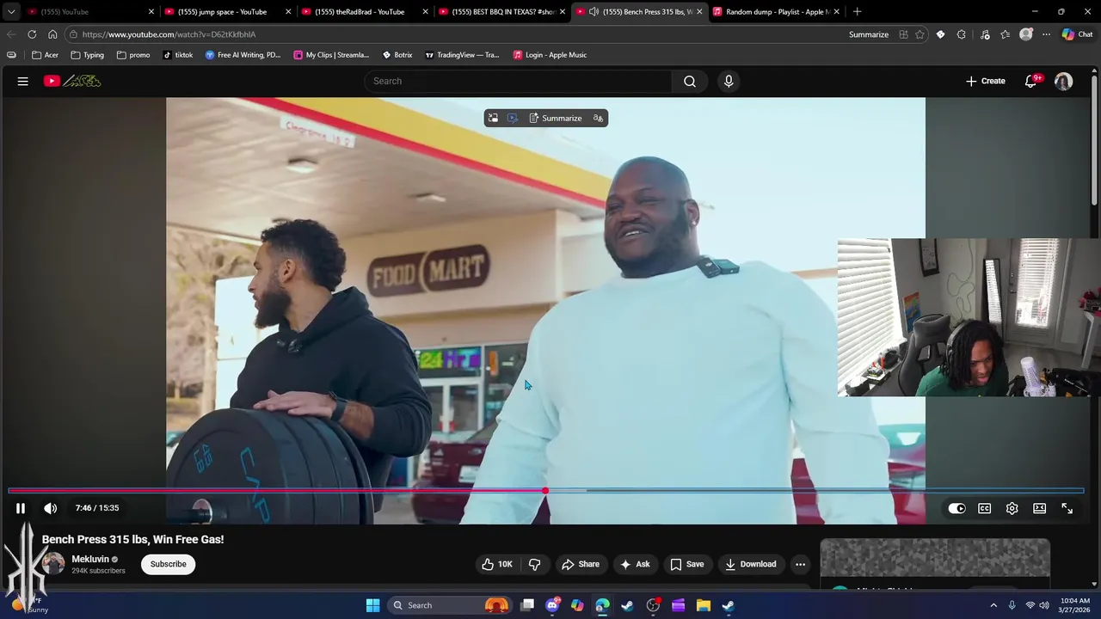Open the Free AI Writing bookmark

[243, 55]
